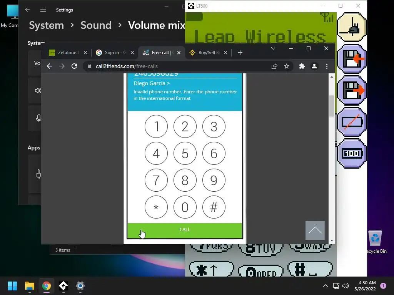This screenshot has width=394, height=295.
Task: Dial digit 7 on the keypad
Action: click(156, 180)
